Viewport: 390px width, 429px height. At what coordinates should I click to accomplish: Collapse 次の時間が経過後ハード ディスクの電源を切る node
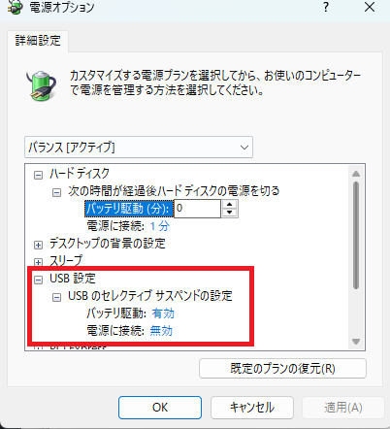pyautogui.click(x=56, y=193)
